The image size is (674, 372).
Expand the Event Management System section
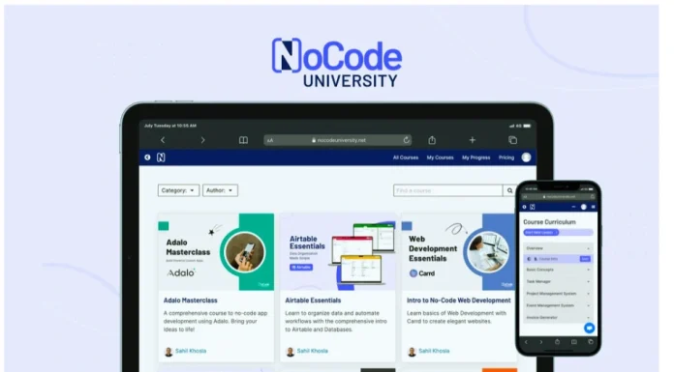558,305
